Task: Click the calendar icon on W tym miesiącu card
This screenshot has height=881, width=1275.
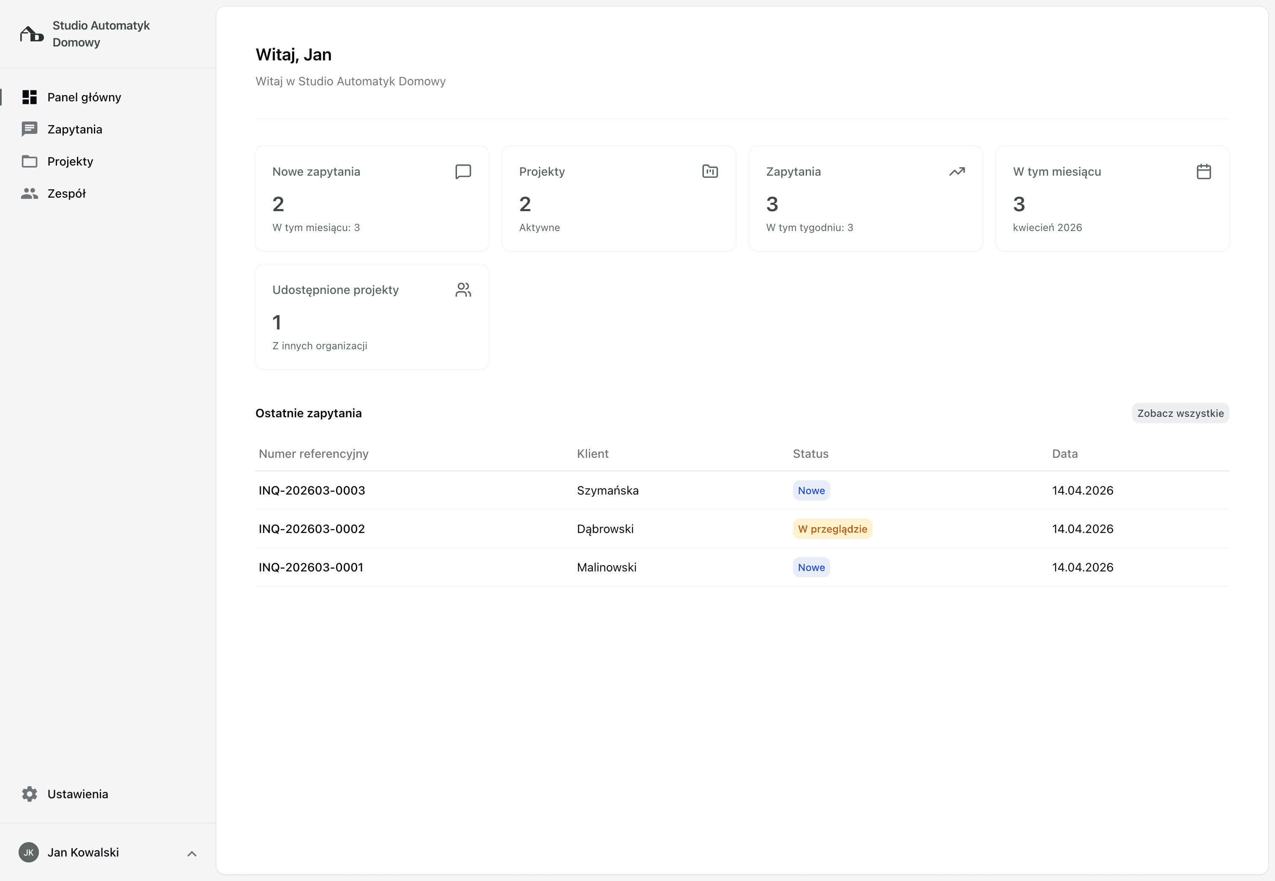Action: pyautogui.click(x=1204, y=171)
